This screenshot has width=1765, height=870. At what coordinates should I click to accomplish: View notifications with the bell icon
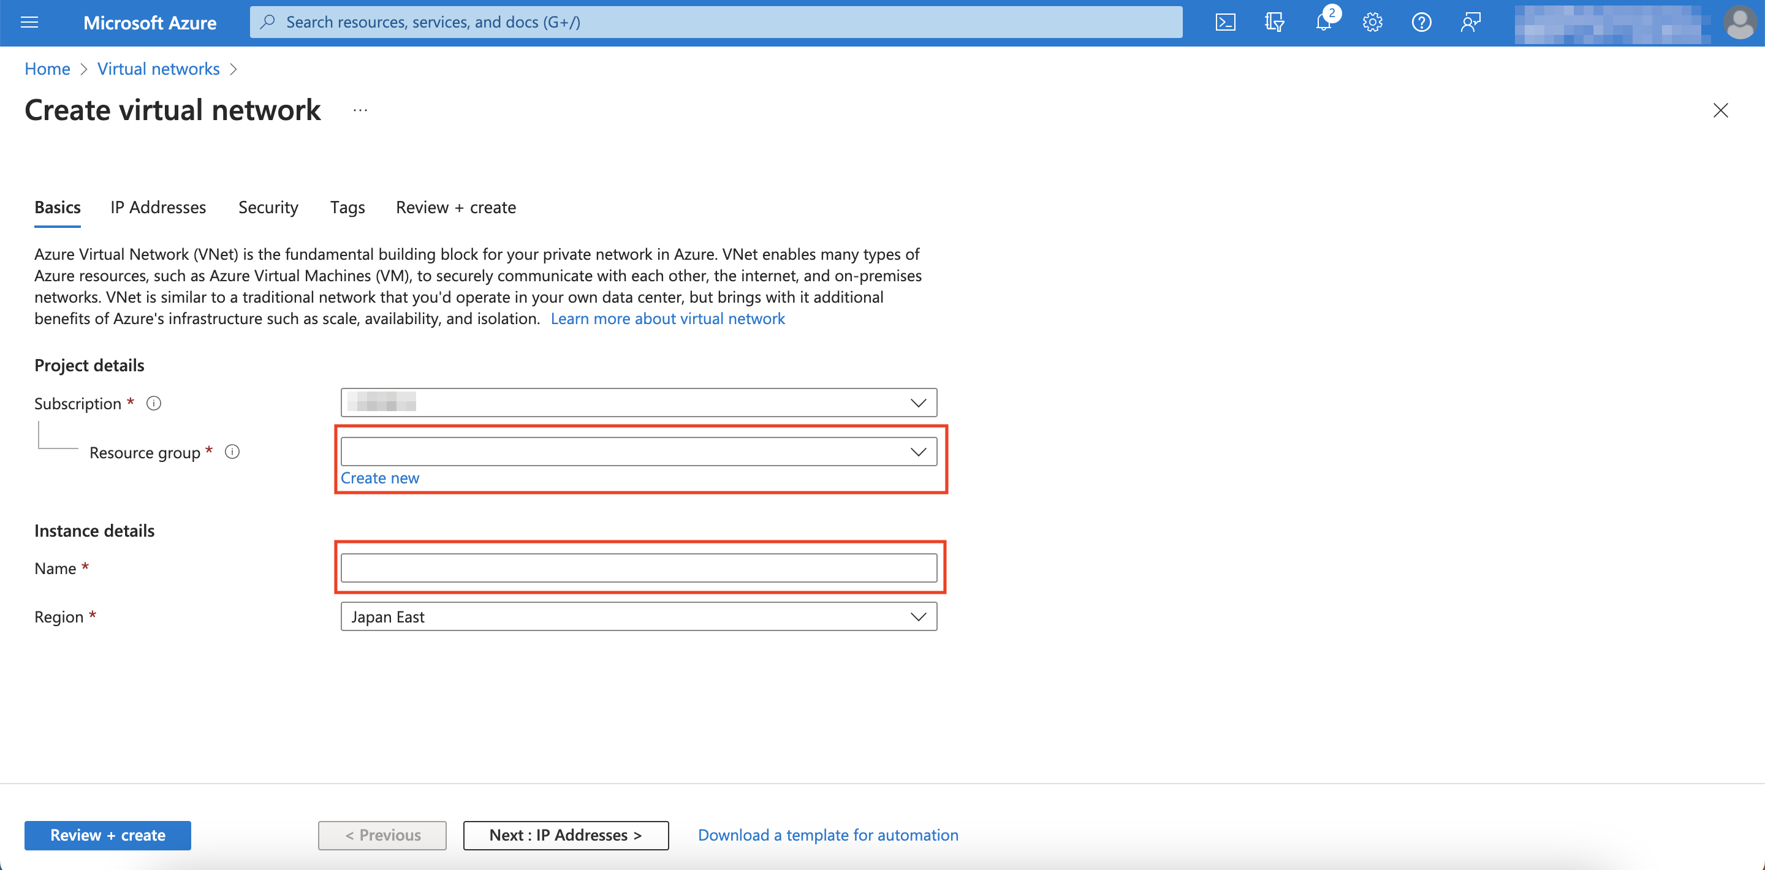pos(1324,22)
